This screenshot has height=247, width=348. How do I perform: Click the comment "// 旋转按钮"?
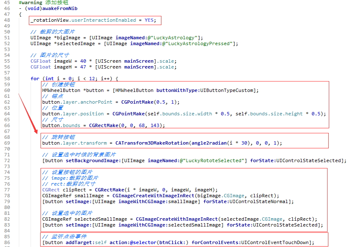coord(59,137)
